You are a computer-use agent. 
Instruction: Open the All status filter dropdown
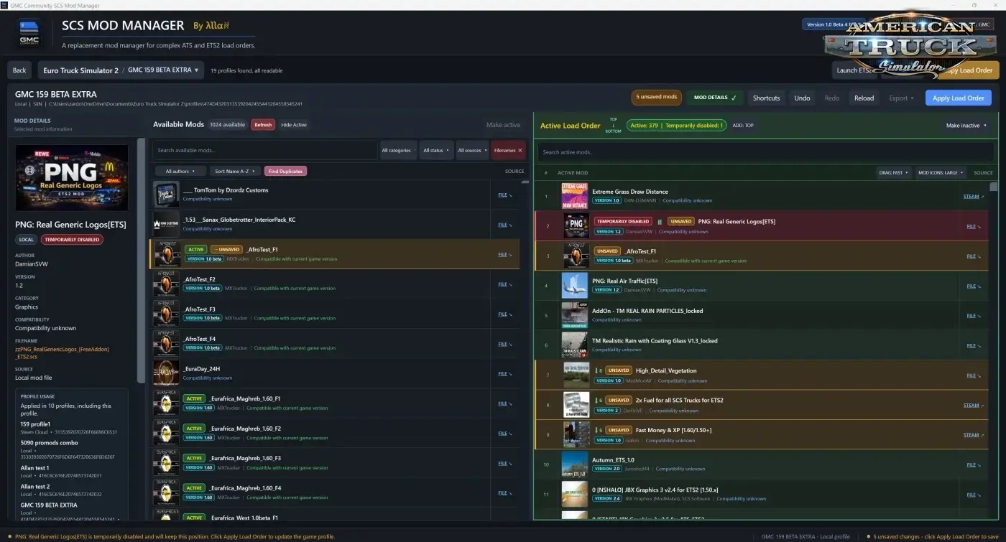tap(435, 150)
